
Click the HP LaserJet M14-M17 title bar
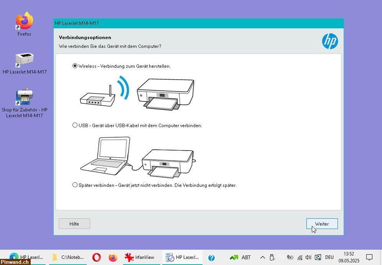click(x=199, y=23)
